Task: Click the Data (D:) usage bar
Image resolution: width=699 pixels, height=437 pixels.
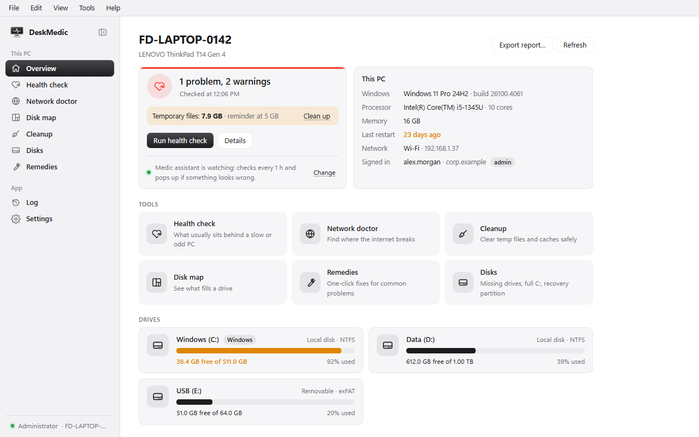Action: pos(495,351)
